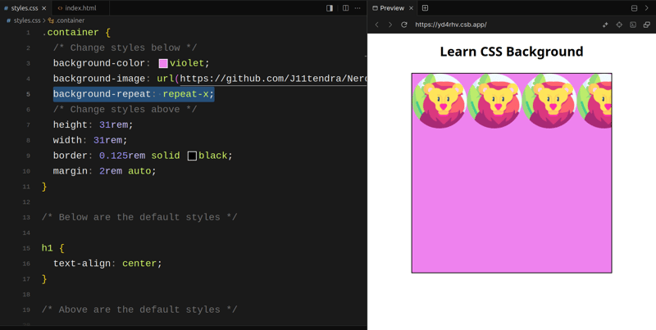Collapse the preview pane with the chevron
The height and width of the screenshot is (330, 656).
click(x=647, y=8)
